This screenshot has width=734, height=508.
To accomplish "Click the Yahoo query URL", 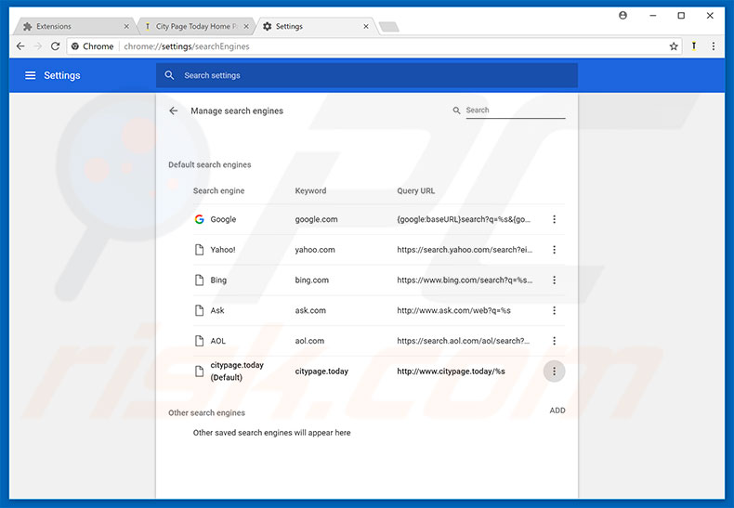I will coord(465,250).
